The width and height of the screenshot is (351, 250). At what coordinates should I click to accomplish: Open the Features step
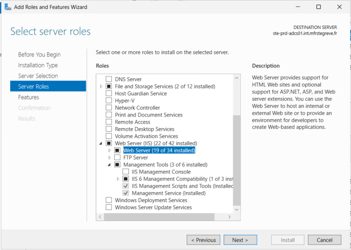coord(28,97)
